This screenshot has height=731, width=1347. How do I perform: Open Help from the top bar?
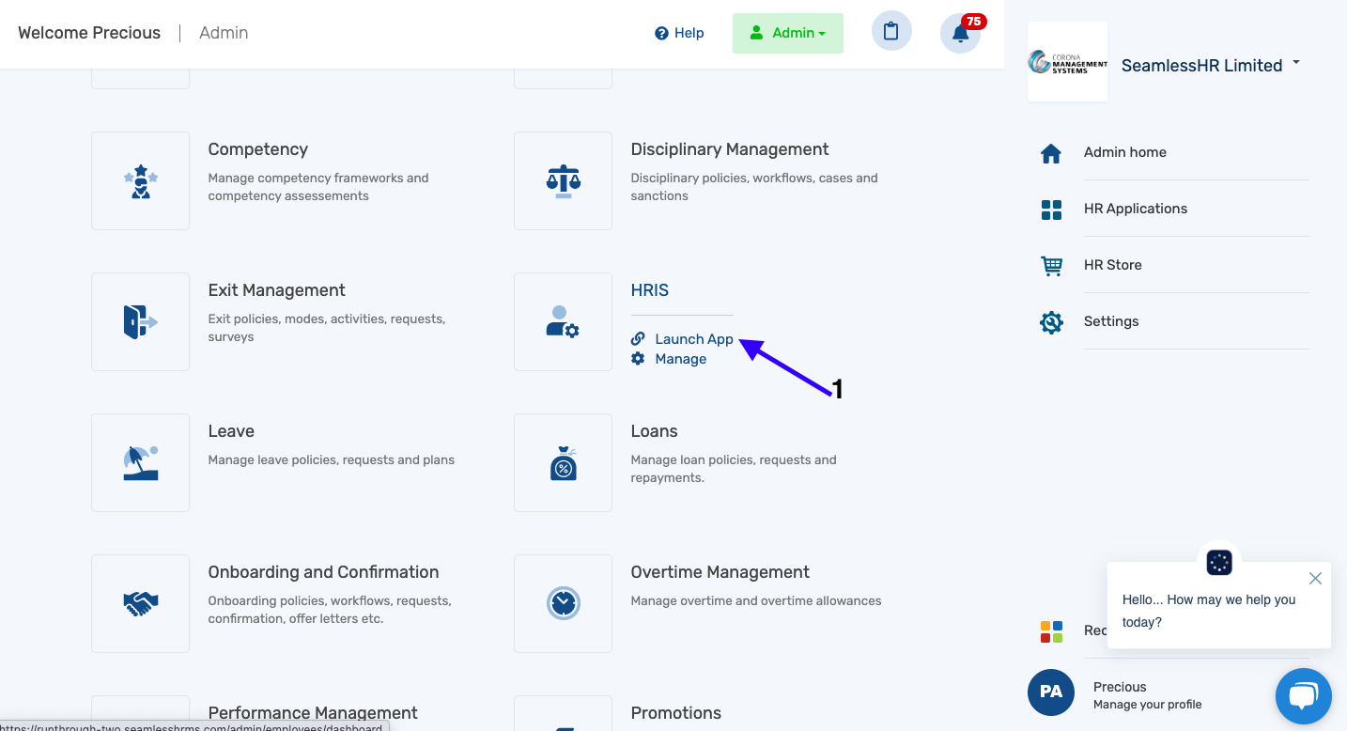(679, 32)
